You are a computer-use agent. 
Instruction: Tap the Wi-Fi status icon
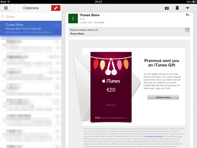[9, 2]
